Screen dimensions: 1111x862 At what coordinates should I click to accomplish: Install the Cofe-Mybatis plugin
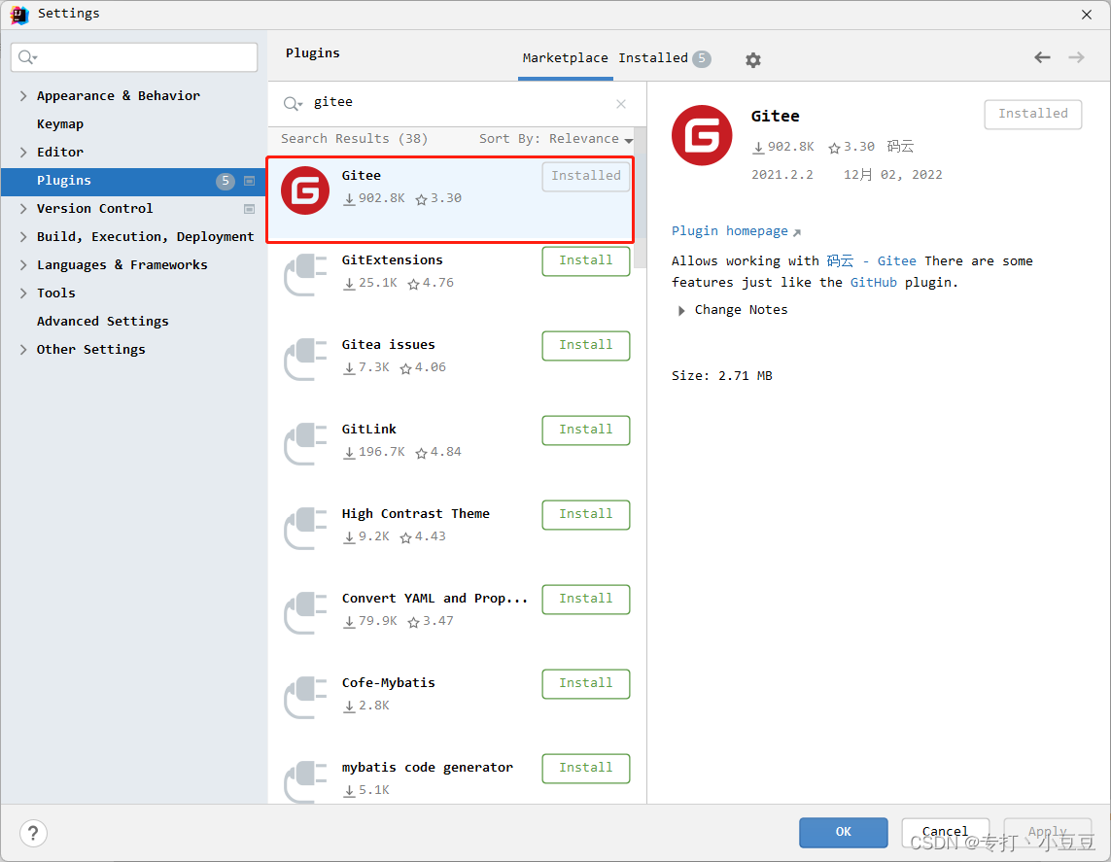pyautogui.click(x=586, y=683)
